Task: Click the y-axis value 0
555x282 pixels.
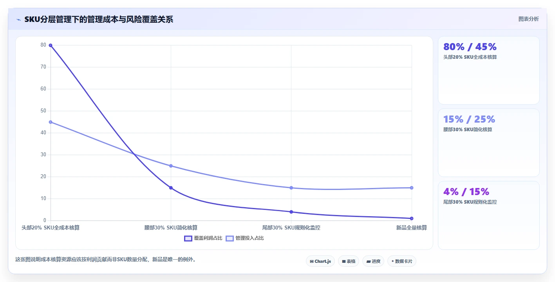Action: click(45, 221)
